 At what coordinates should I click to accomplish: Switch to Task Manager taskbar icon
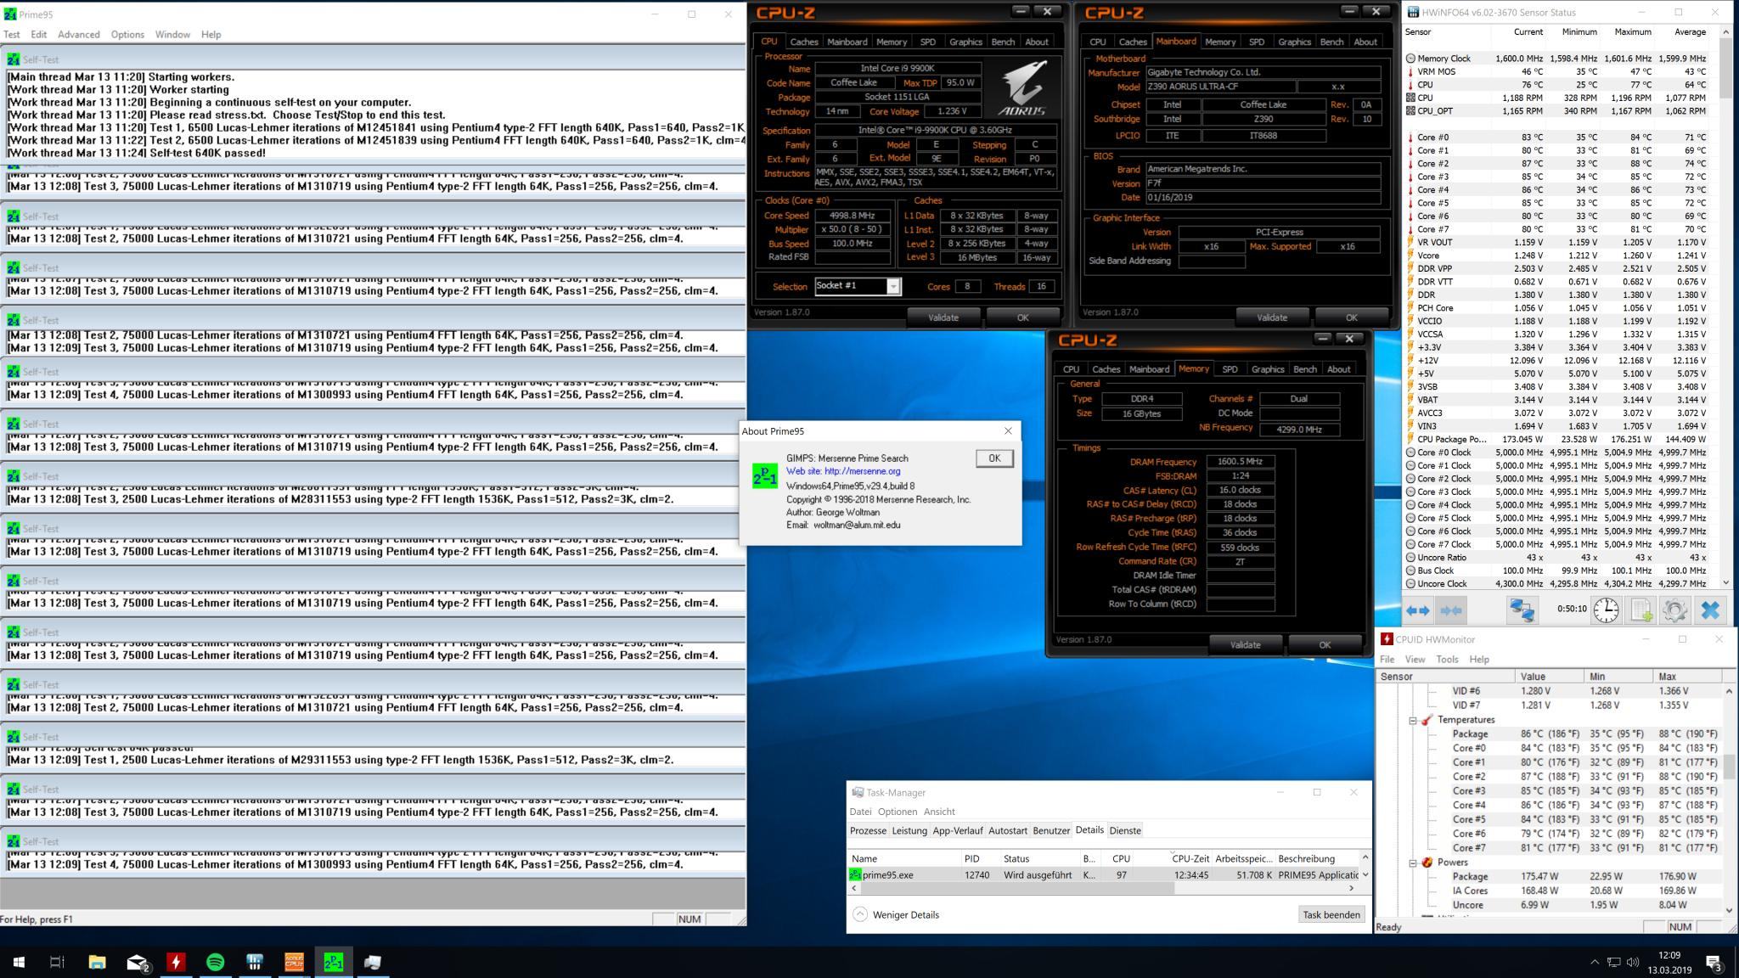[x=373, y=962]
